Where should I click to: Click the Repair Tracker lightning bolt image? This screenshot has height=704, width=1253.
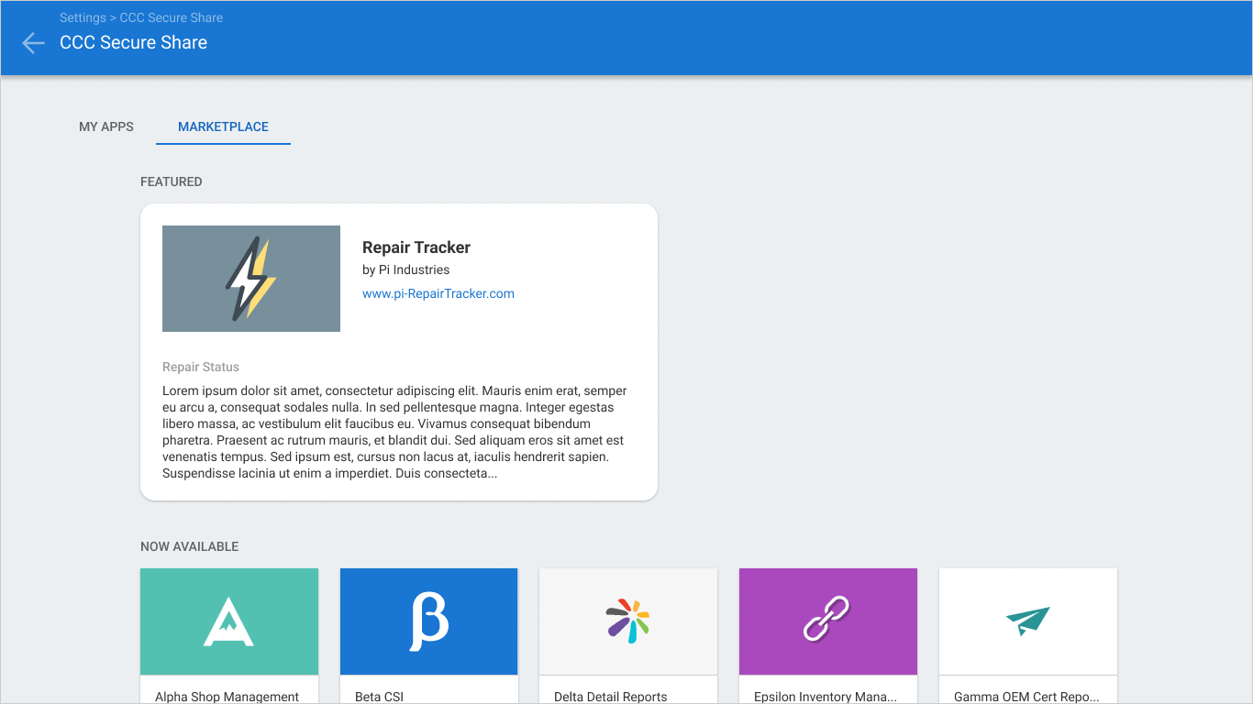[x=251, y=279]
